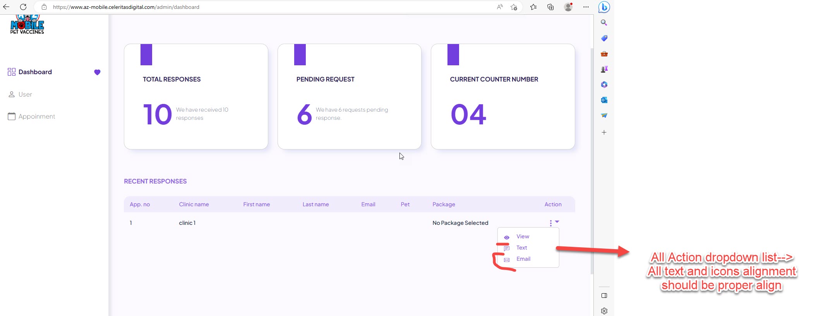821x316 pixels.
Task: Click the purple heart icon beside Dashboard
Action: (x=97, y=72)
